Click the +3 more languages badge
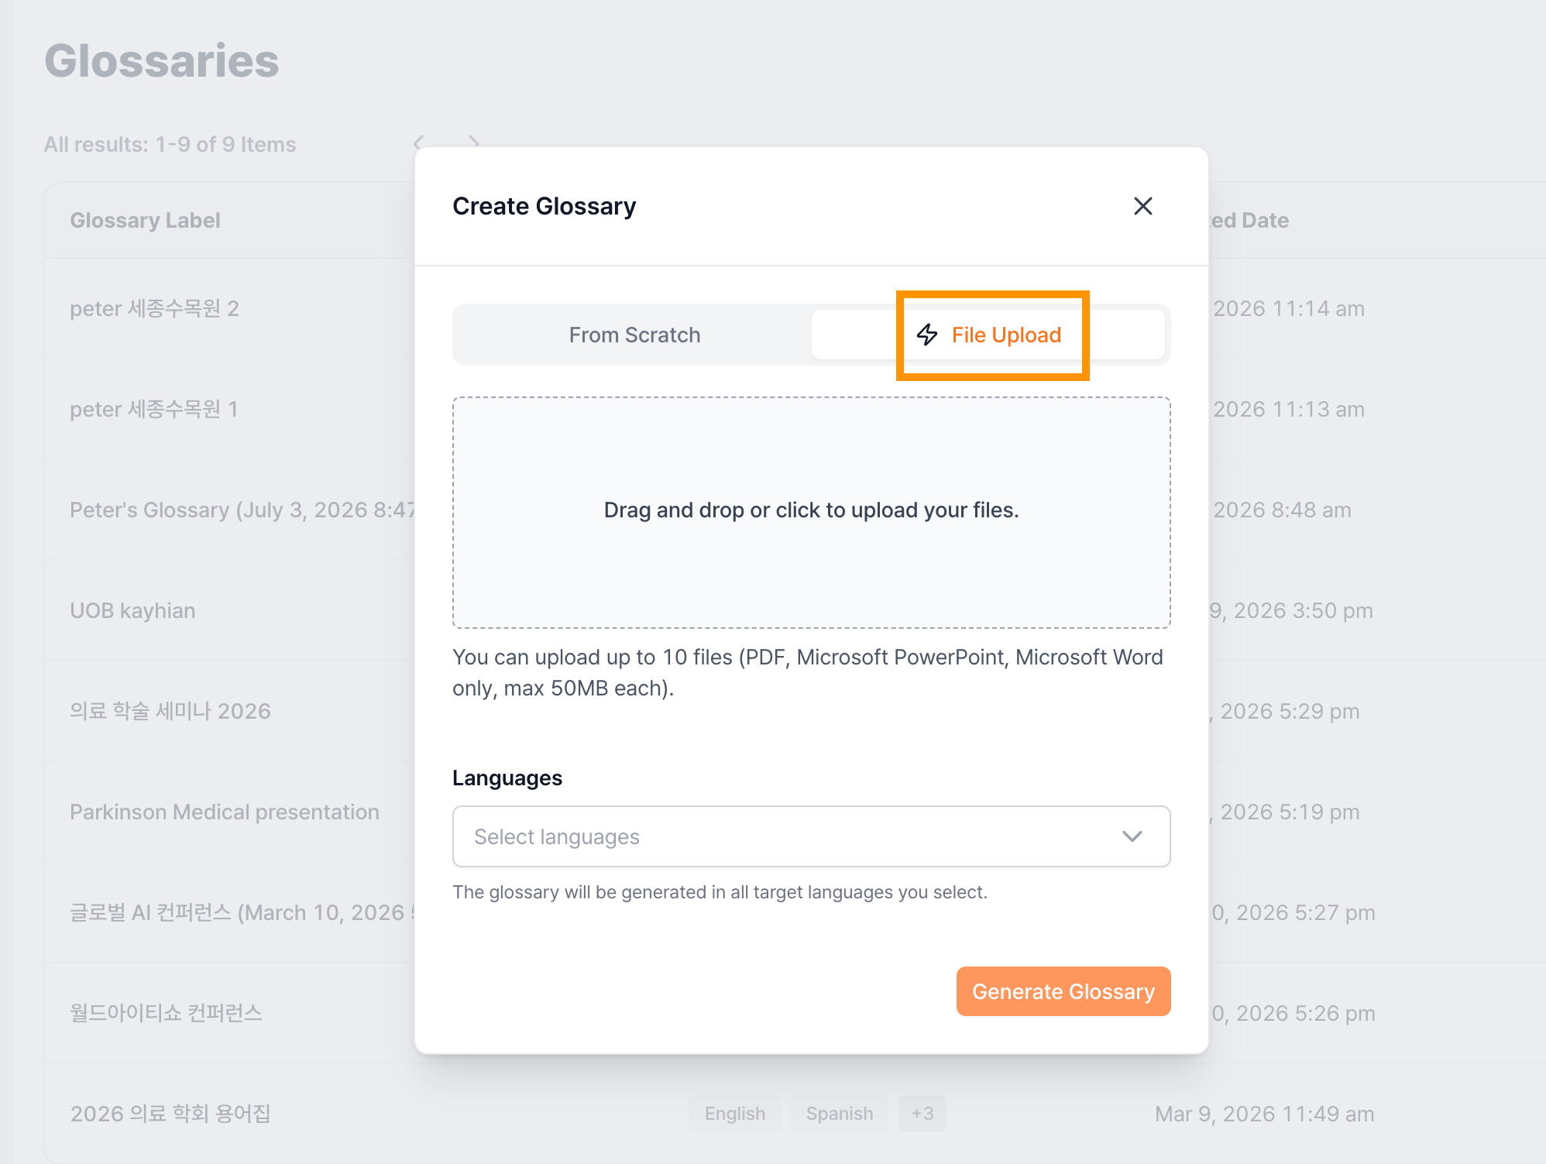1546x1164 pixels. click(922, 1114)
